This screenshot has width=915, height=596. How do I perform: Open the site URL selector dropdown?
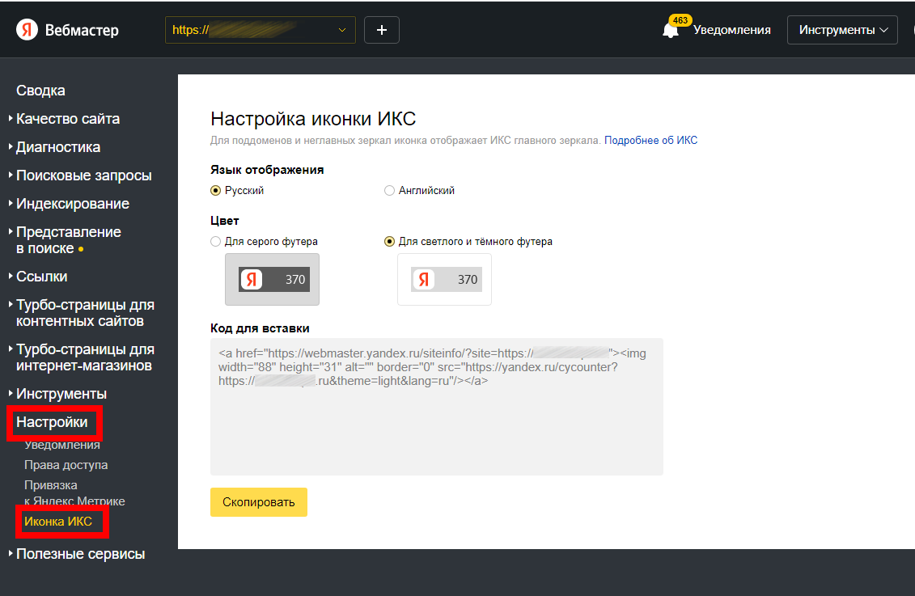point(260,30)
